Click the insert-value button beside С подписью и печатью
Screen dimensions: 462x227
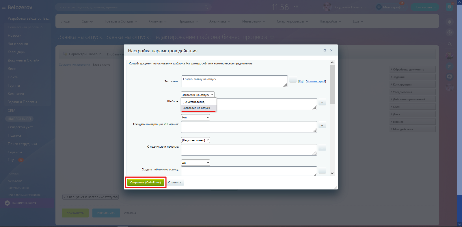coord(322,148)
